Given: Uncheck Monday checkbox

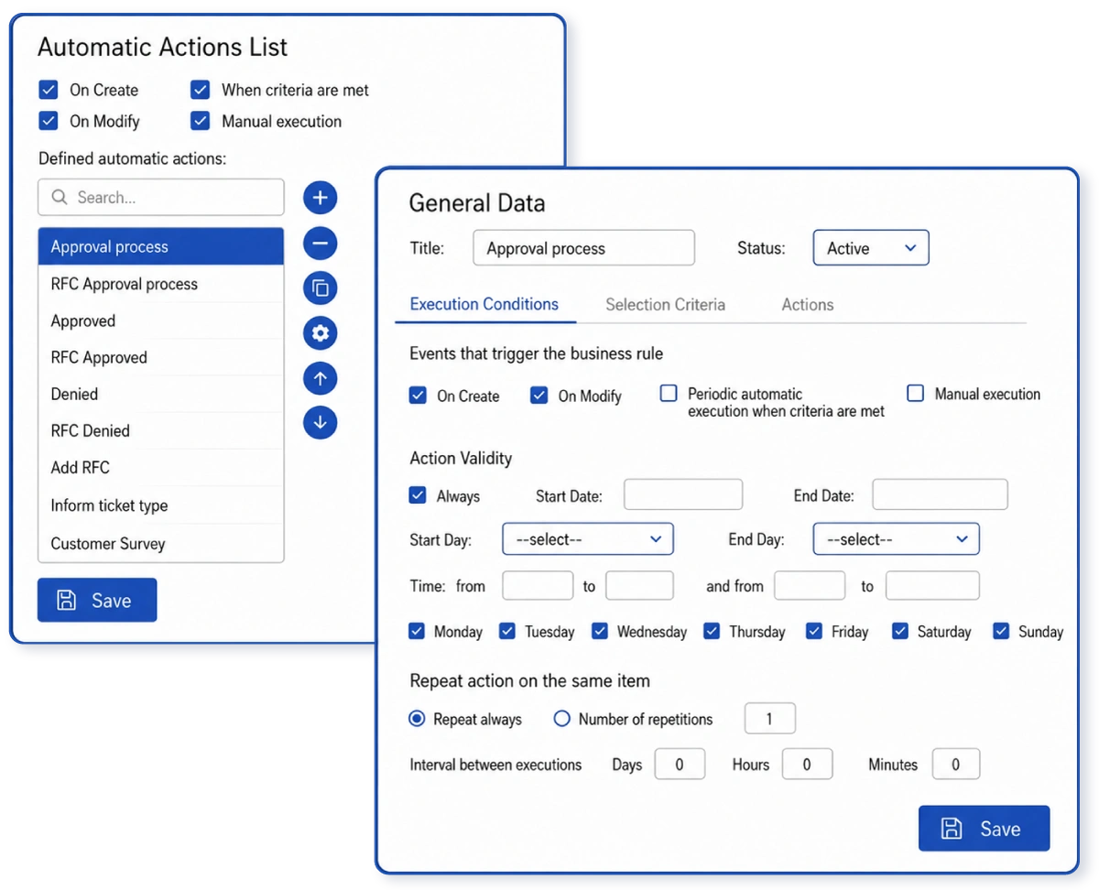Looking at the screenshot, I should (417, 631).
